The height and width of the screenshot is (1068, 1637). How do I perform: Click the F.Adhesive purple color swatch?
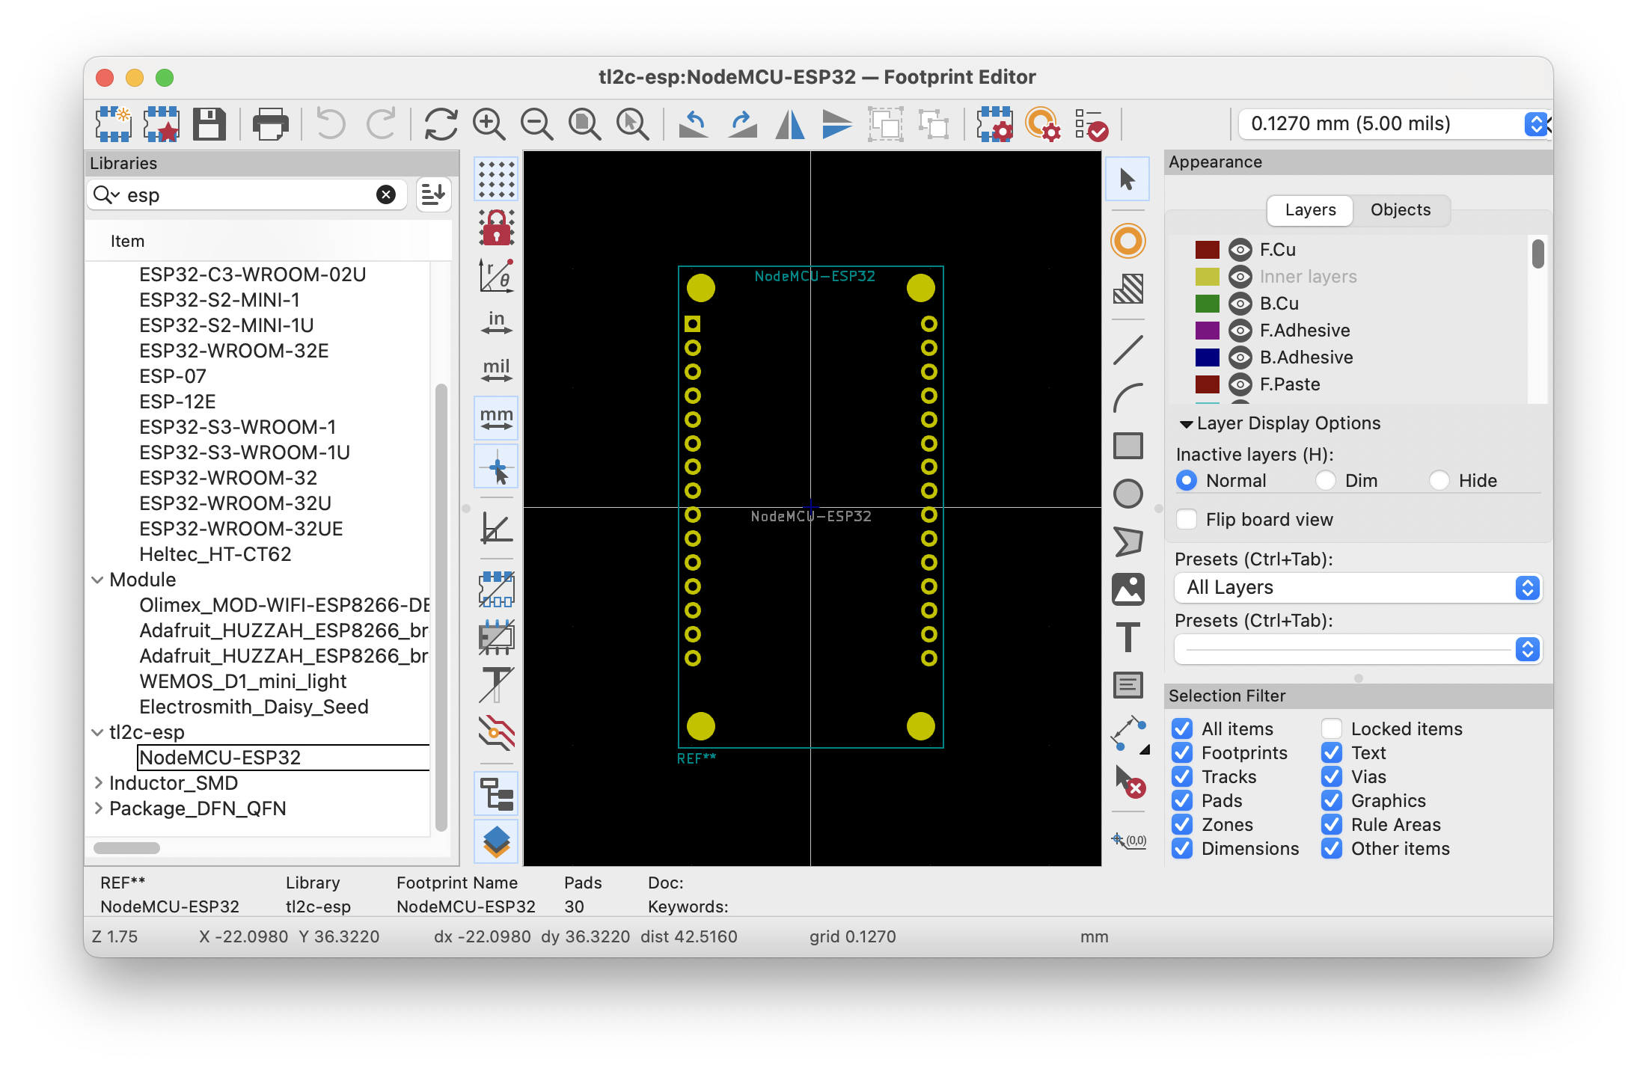coord(1207,331)
